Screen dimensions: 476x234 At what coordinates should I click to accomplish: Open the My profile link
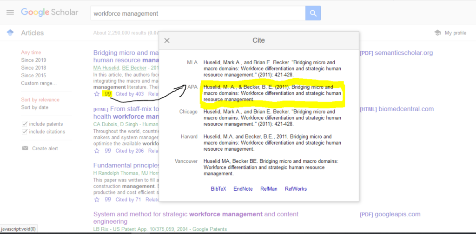coord(456,33)
